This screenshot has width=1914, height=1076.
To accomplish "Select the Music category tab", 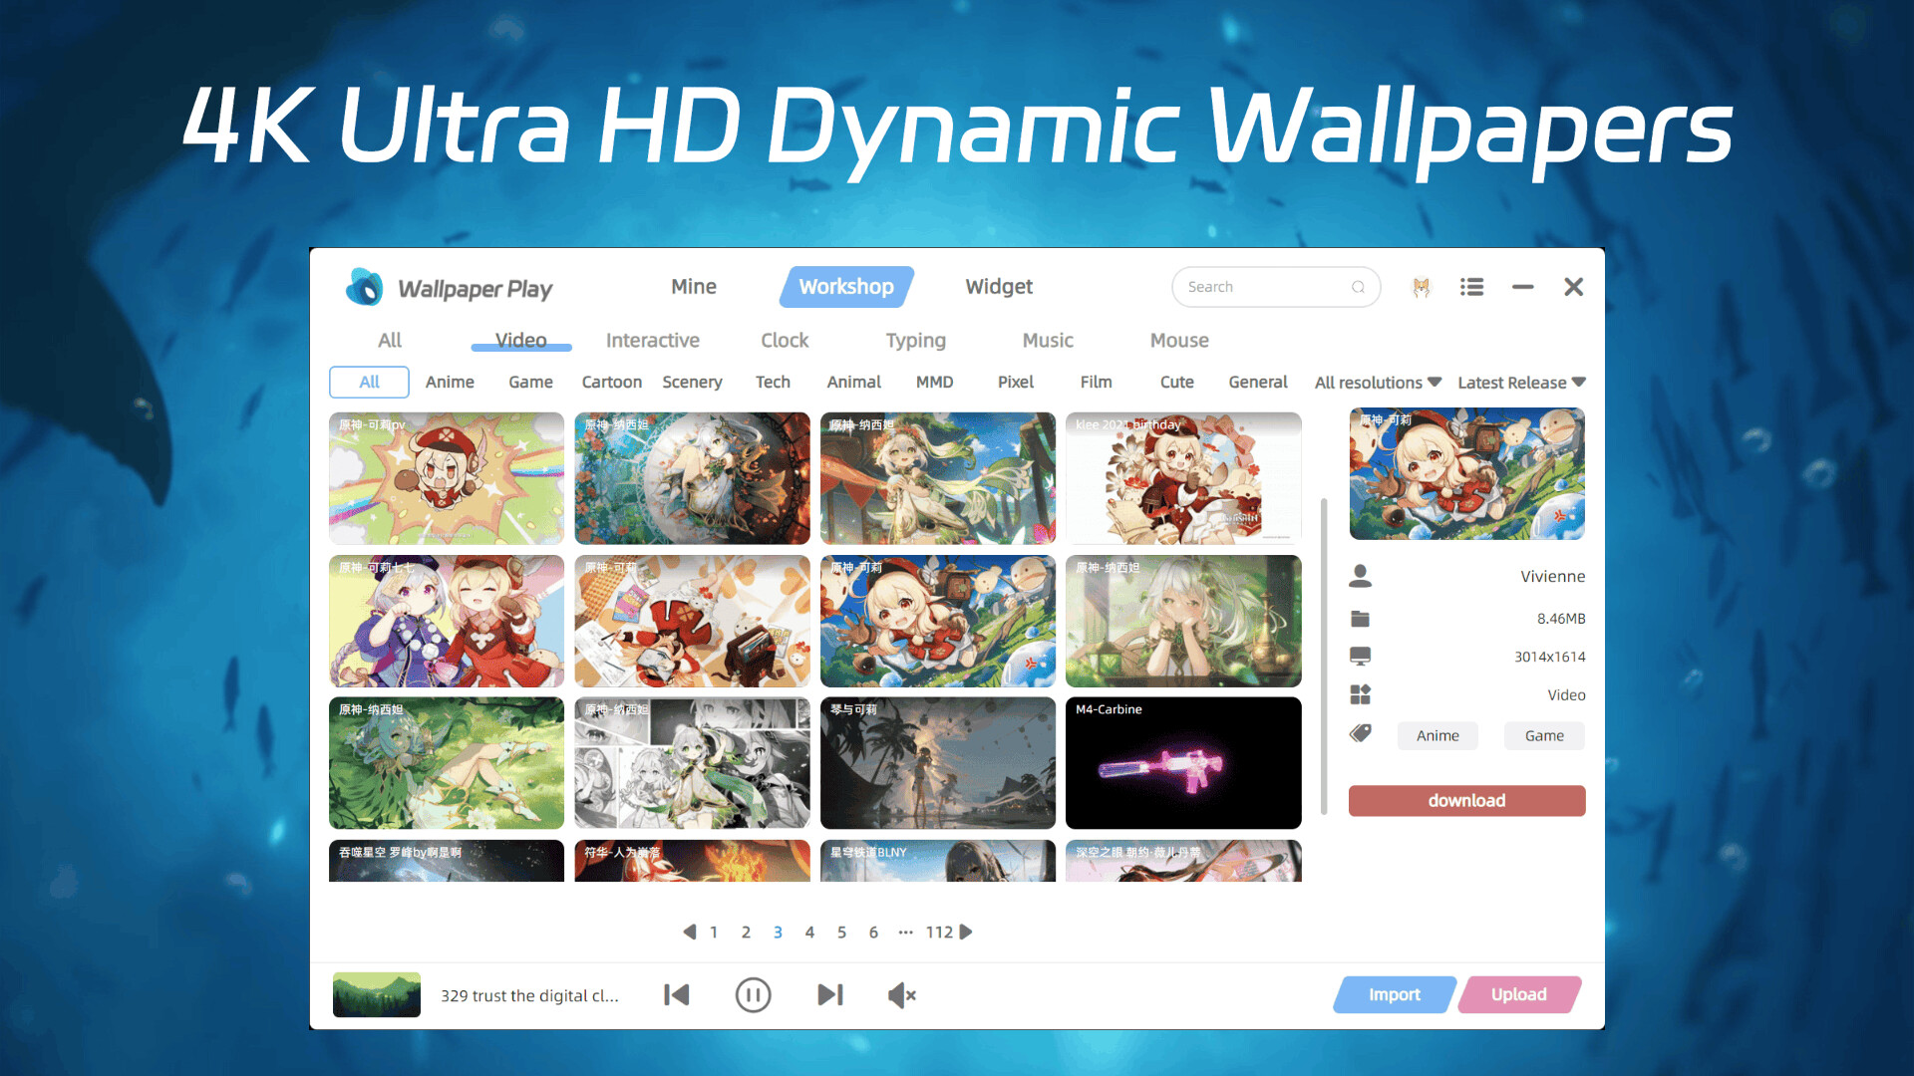I will pos(1048,340).
